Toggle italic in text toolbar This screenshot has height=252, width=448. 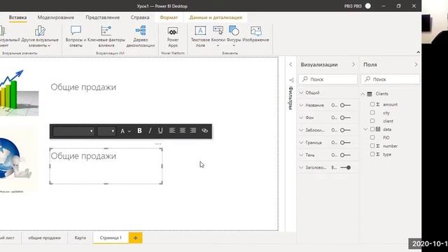point(150,131)
